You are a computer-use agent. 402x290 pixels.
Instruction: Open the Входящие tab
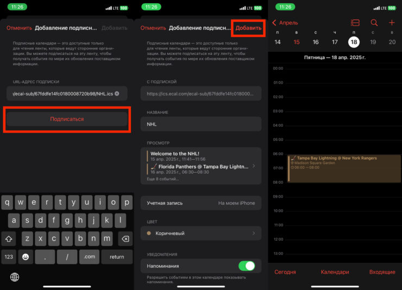pos(382,272)
